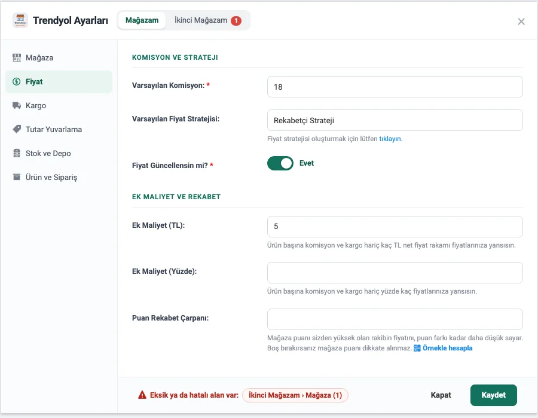Click the red warning triangle icon
The width and height of the screenshot is (538, 418).
pyautogui.click(x=142, y=395)
